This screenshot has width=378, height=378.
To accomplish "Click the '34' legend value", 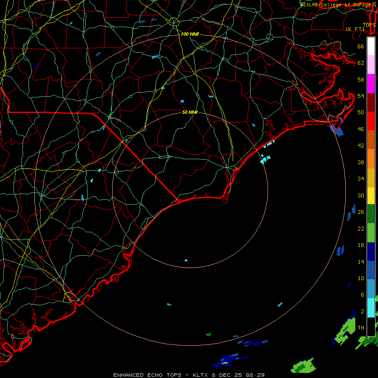I will [x=361, y=179].
